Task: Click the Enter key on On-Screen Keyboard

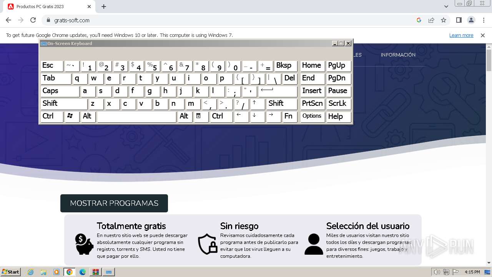Action: coord(278,91)
